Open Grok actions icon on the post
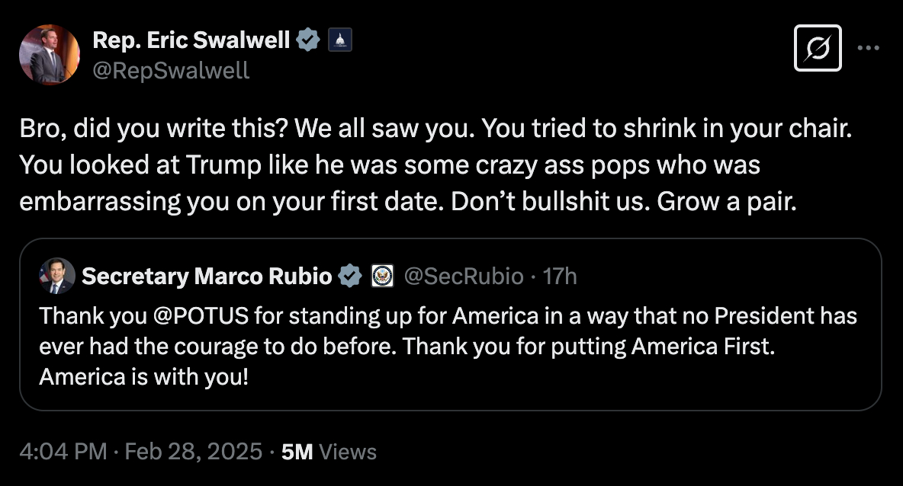 click(818, 48)
